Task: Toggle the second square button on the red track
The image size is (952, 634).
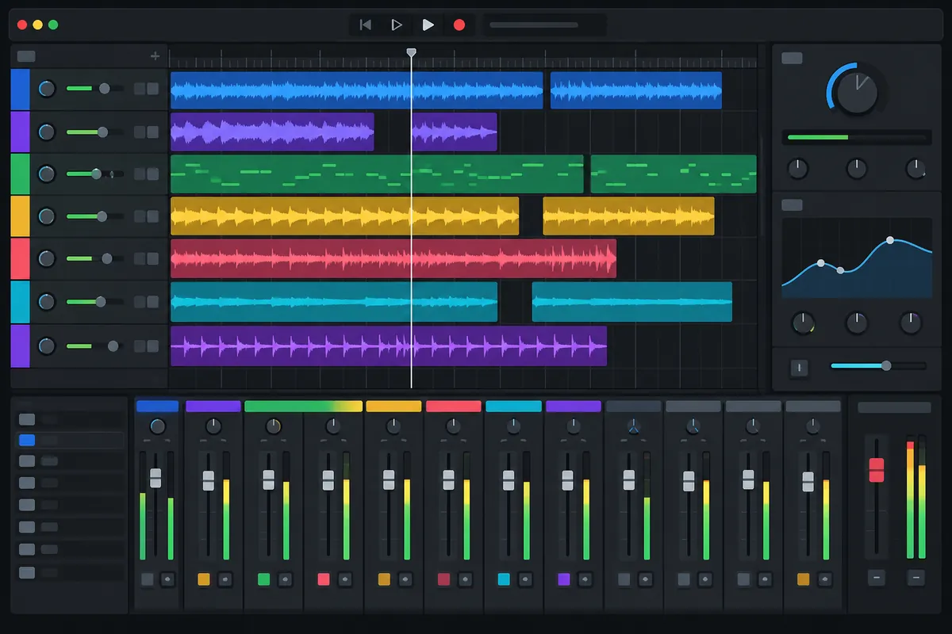Action: pos(153,258)
